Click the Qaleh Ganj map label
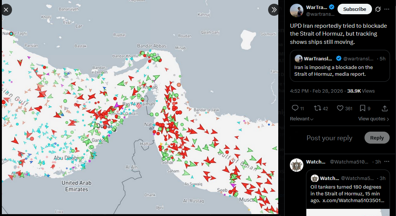Screen dimensions: 396x216 (210, 32)
